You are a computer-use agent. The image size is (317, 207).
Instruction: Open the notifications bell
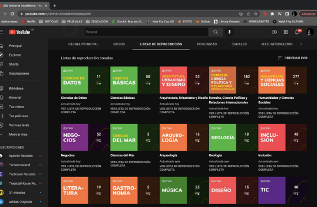click(x=297, y=32)
